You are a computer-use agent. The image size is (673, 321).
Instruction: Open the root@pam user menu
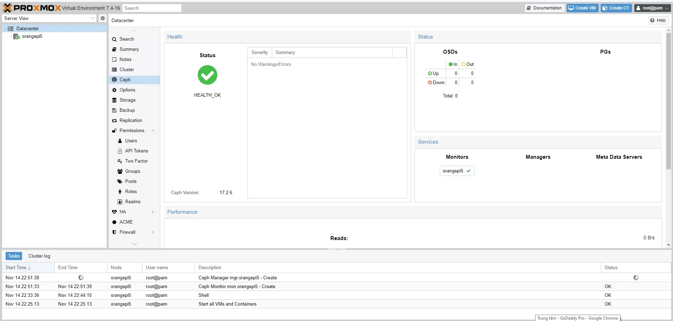(652, 8)
